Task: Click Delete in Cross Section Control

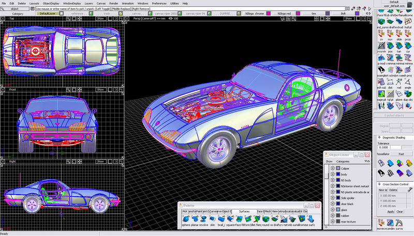Action: click(393, 190)
